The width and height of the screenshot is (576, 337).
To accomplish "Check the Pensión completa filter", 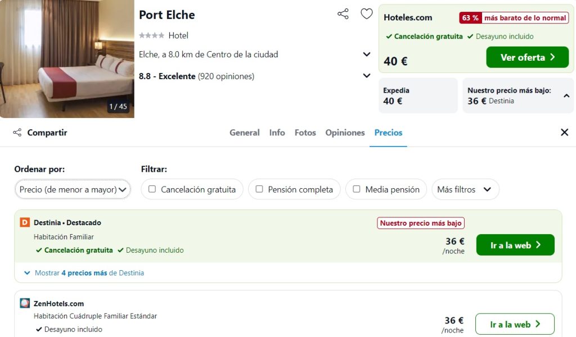I will [259, 189].
